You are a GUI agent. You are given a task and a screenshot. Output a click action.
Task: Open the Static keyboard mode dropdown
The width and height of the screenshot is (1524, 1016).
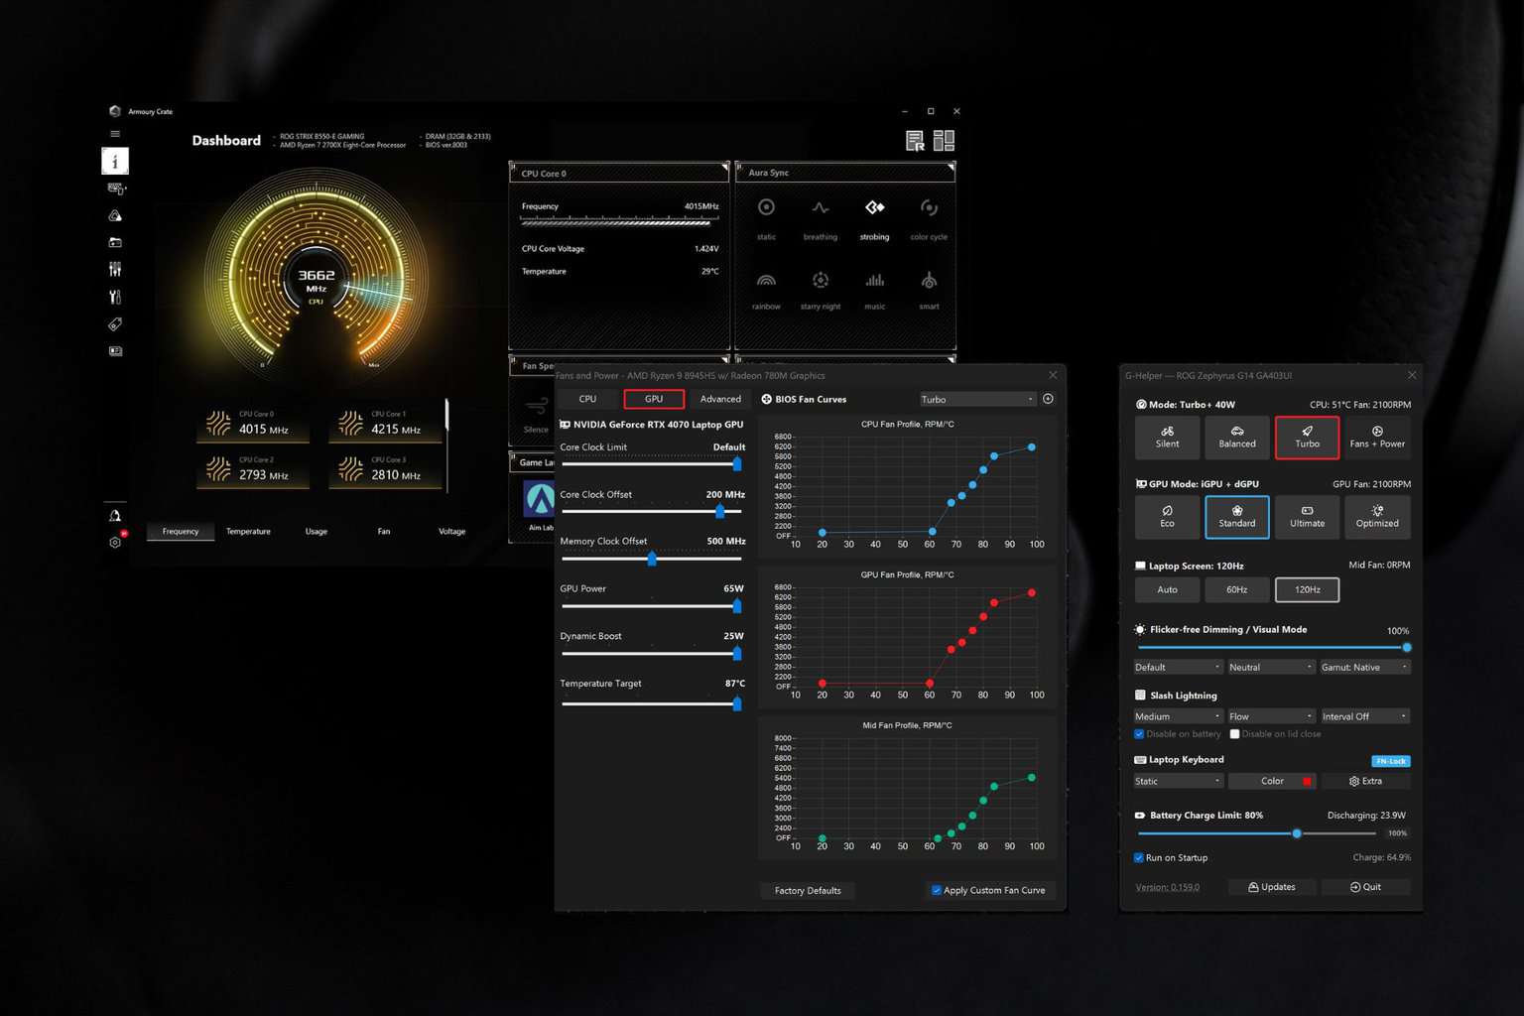pyautogui.click(x=1178, y=781)
